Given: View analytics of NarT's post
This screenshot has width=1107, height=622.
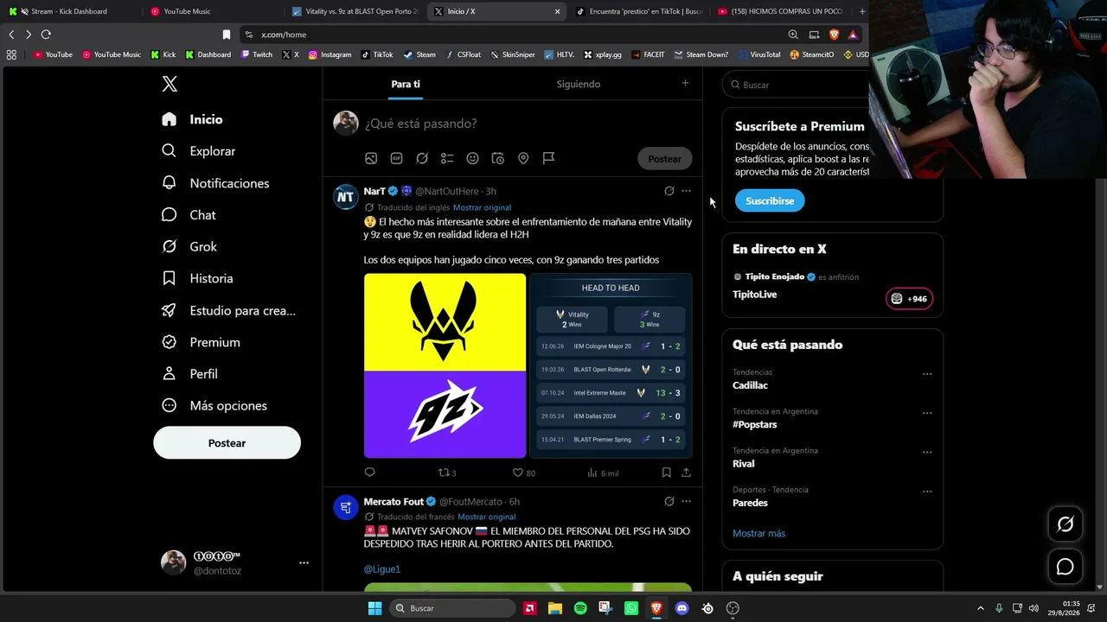Looking at the screenshot, I should pyautogui.click(x=603, y=473).
